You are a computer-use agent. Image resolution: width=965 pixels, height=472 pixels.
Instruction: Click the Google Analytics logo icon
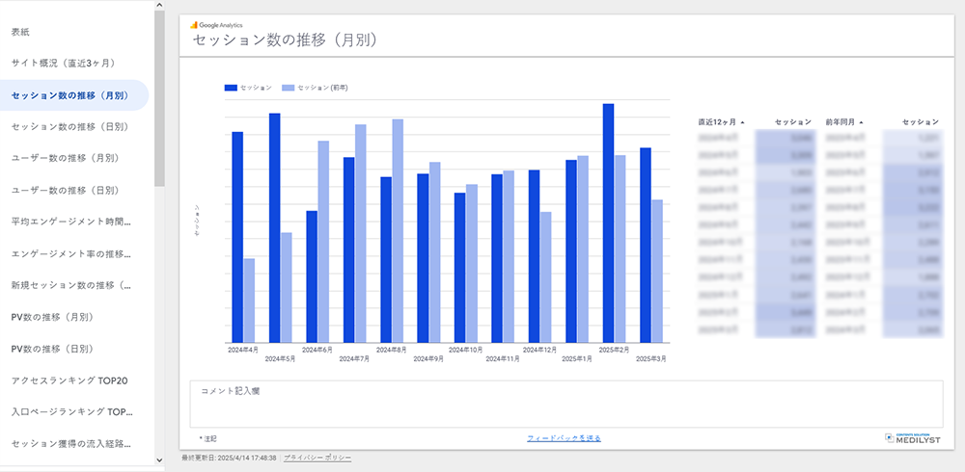click(x=194, y=23)
